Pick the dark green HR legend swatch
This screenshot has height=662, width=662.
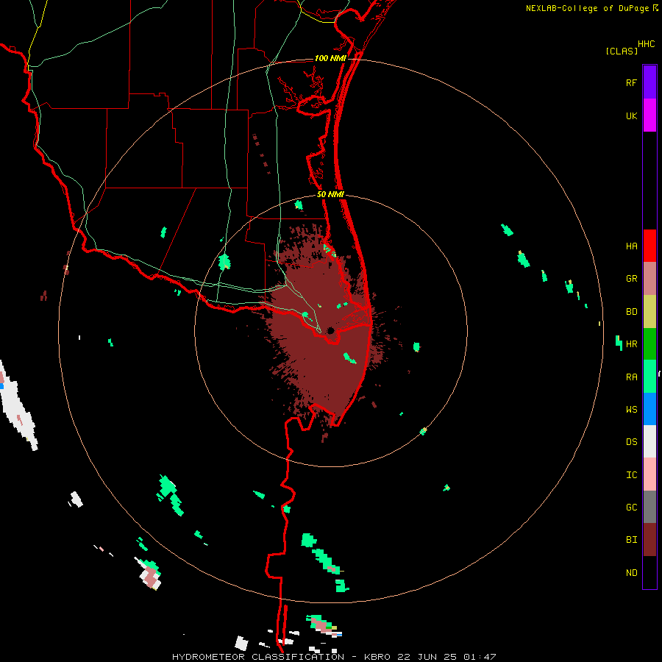(x=649, y=344)
